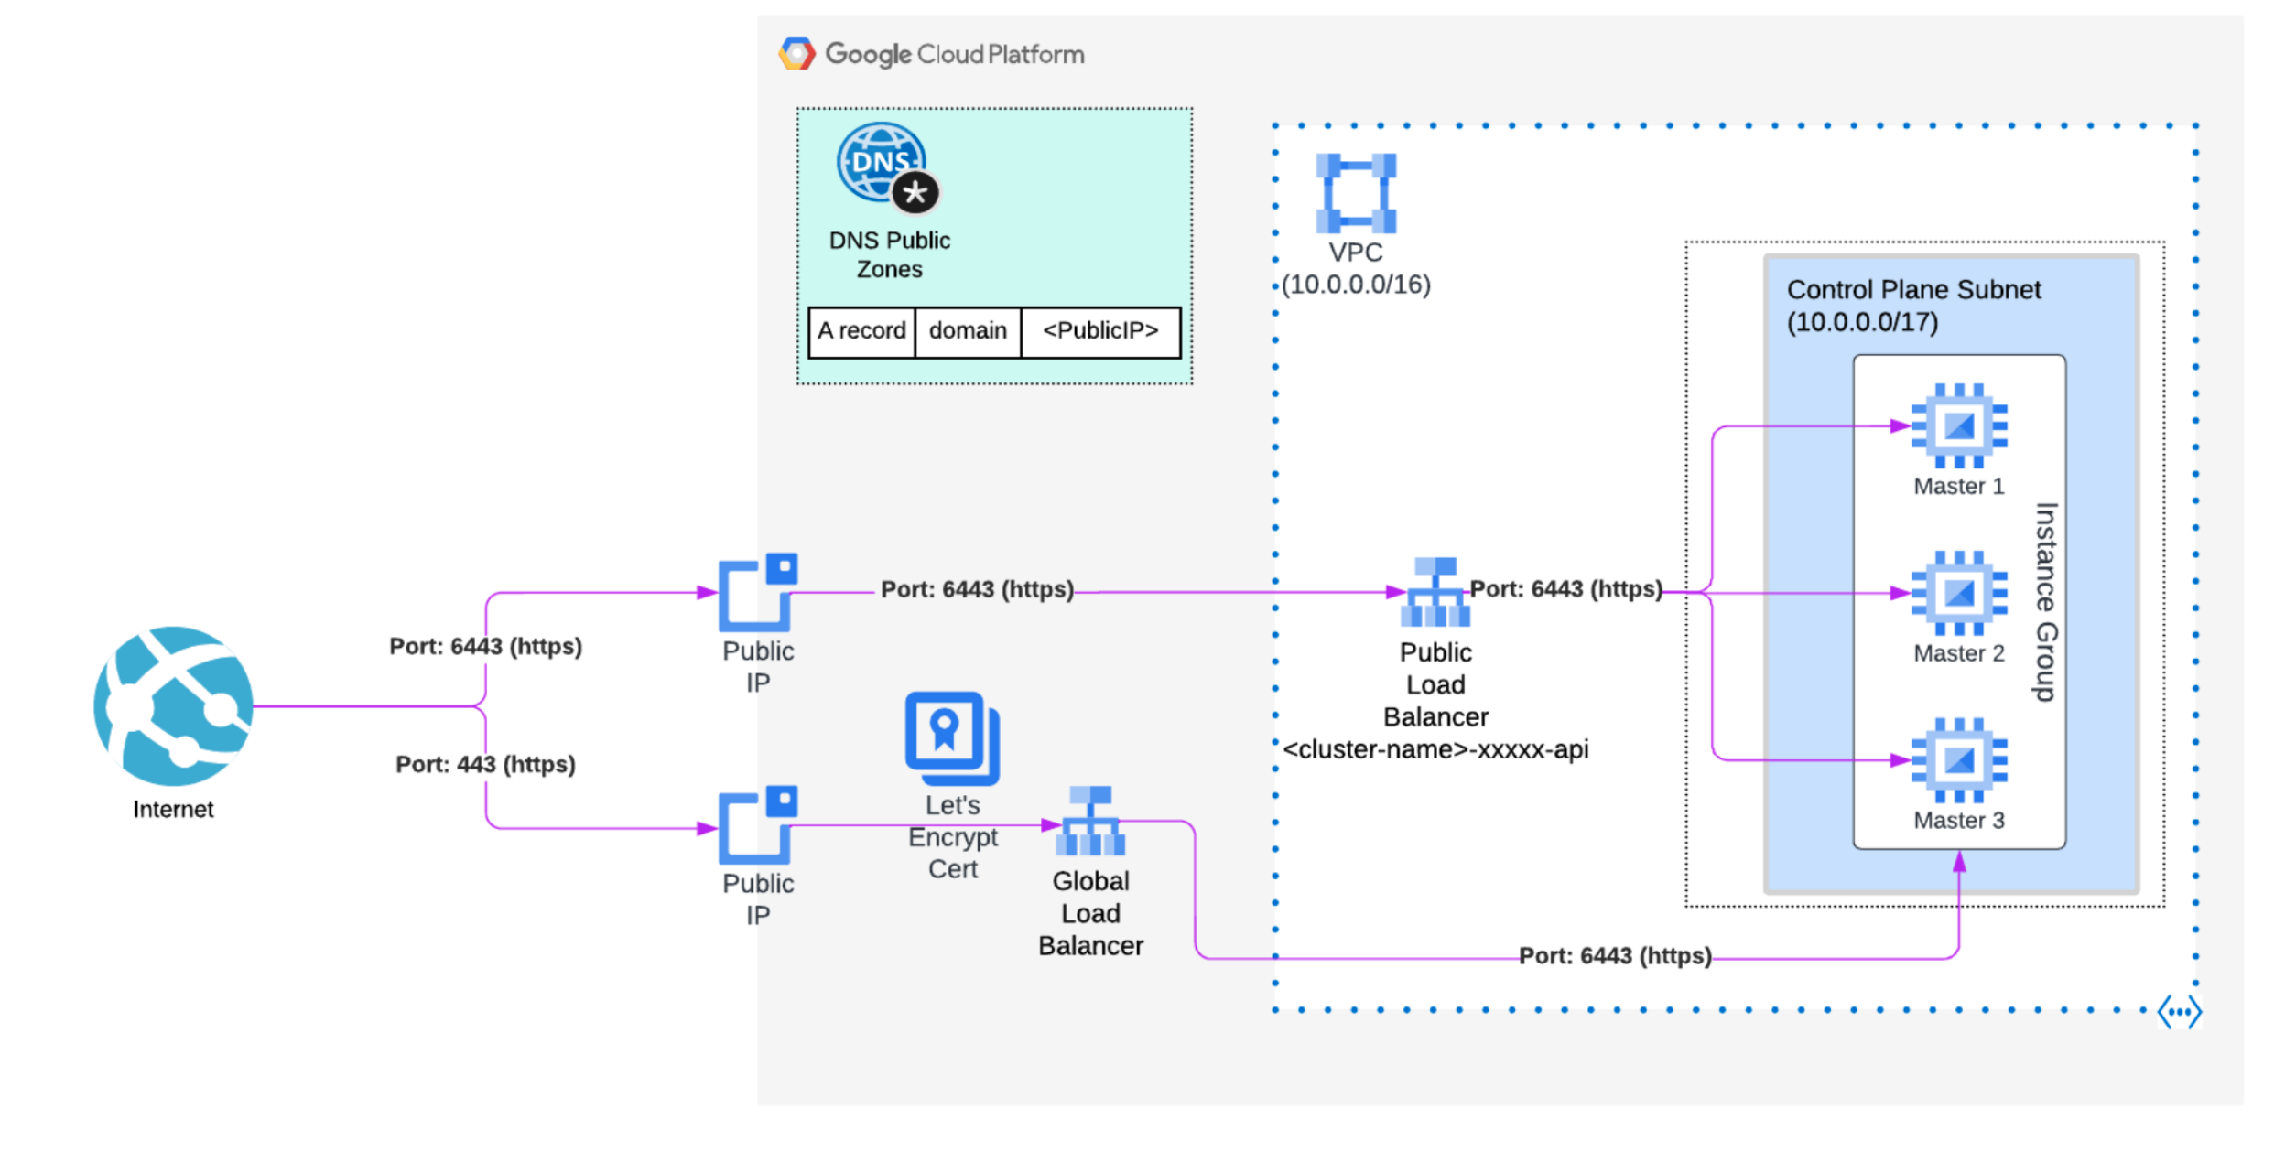Viewport: 2296px width, 1151px height.
Task: Click the VPC network icon
Action: 1356,193
